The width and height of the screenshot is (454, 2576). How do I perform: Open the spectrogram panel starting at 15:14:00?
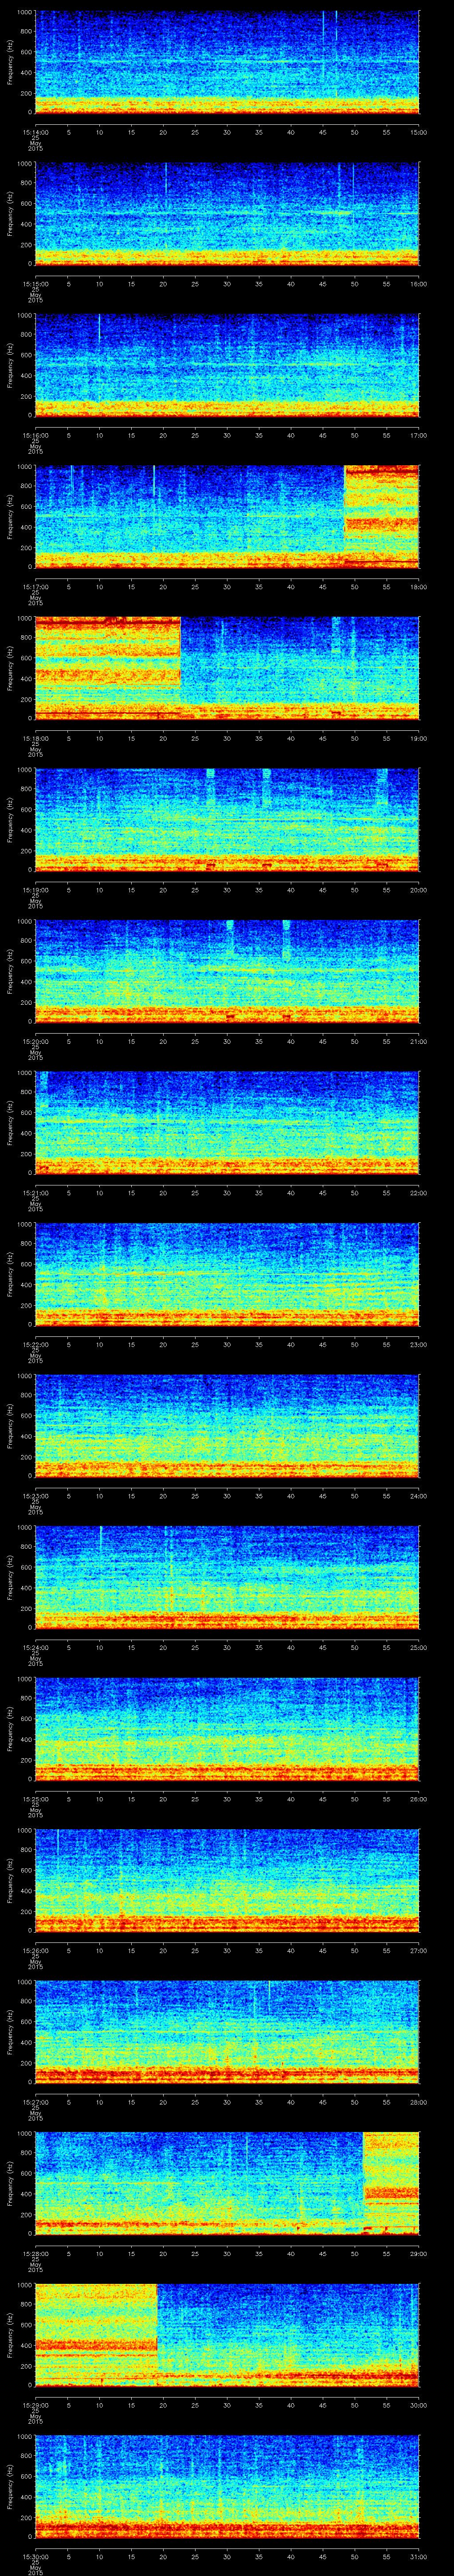tap(227, 63)
